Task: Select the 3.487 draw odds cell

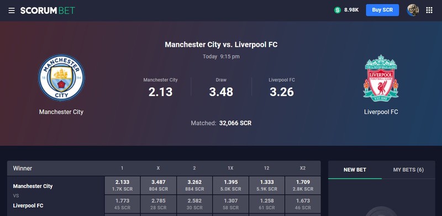Action: point(159,185)
